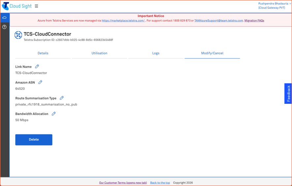
Task: Open the hamburger navigation menu
Action: (x=37, y=6)
